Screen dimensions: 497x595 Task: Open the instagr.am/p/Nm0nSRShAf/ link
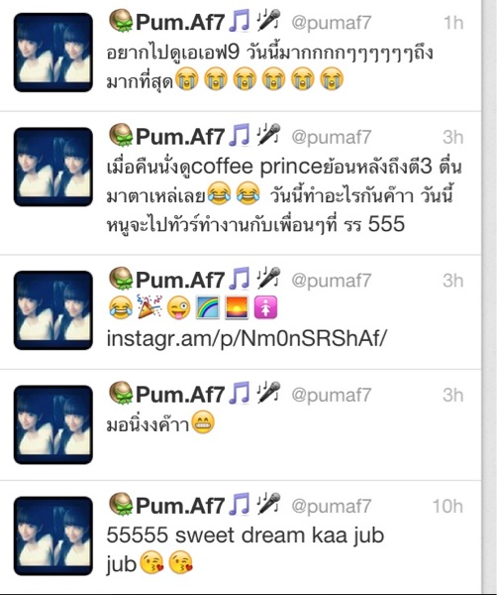247,338
